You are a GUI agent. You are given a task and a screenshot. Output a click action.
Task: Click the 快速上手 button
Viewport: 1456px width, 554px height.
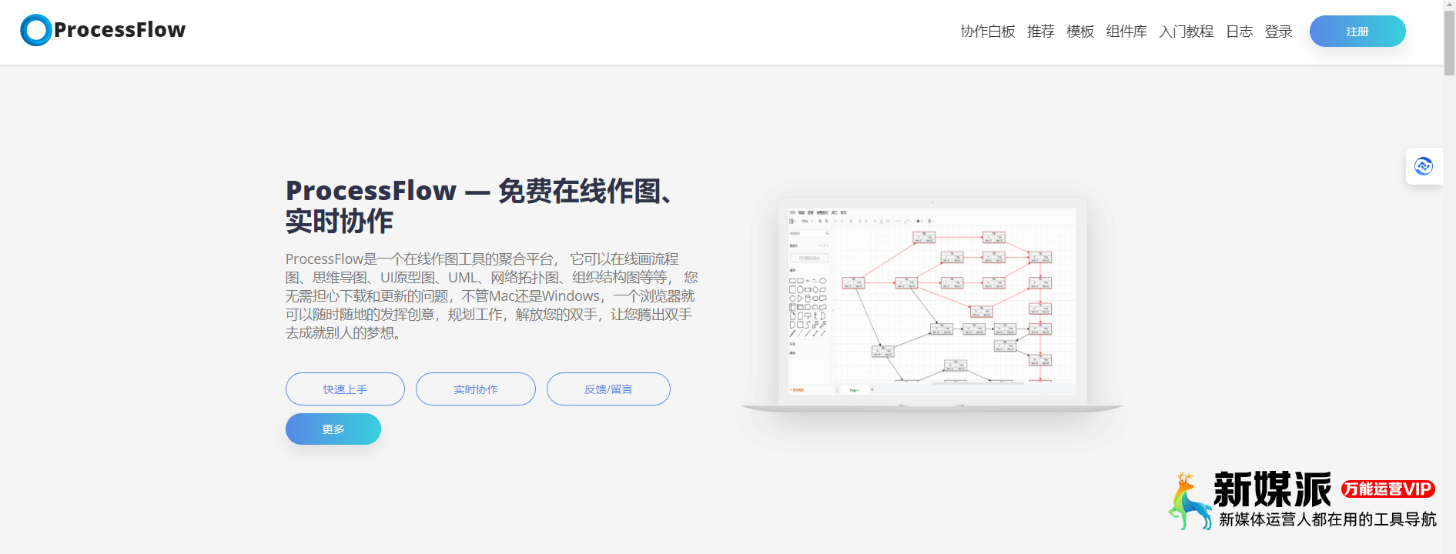pos(345,389)
